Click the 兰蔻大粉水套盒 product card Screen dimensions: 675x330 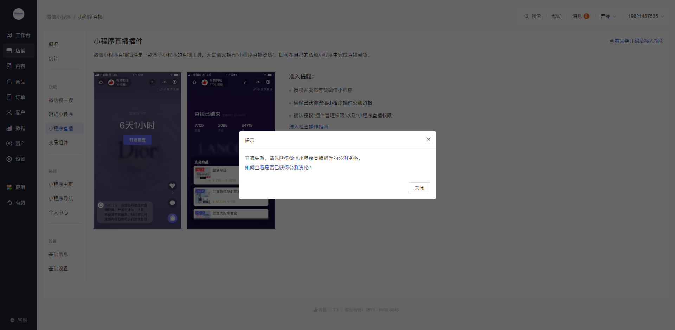[x=231, y=214]
